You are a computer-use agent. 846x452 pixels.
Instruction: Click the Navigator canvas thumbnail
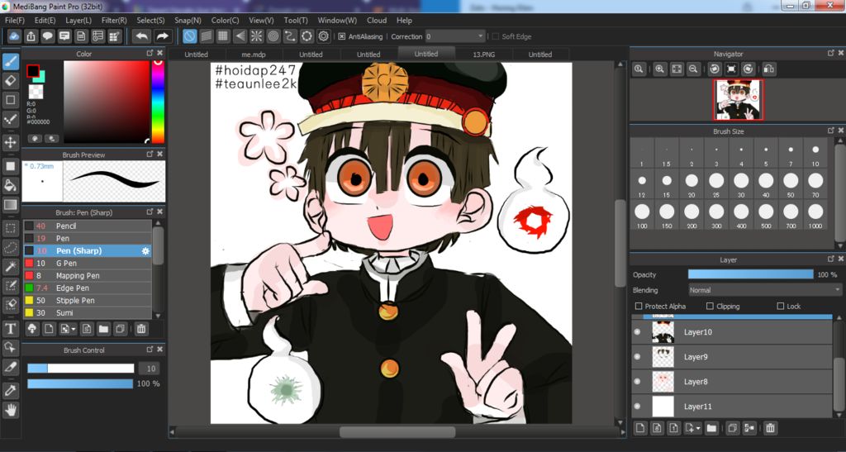pyautogui.click(x=738, y=100)
